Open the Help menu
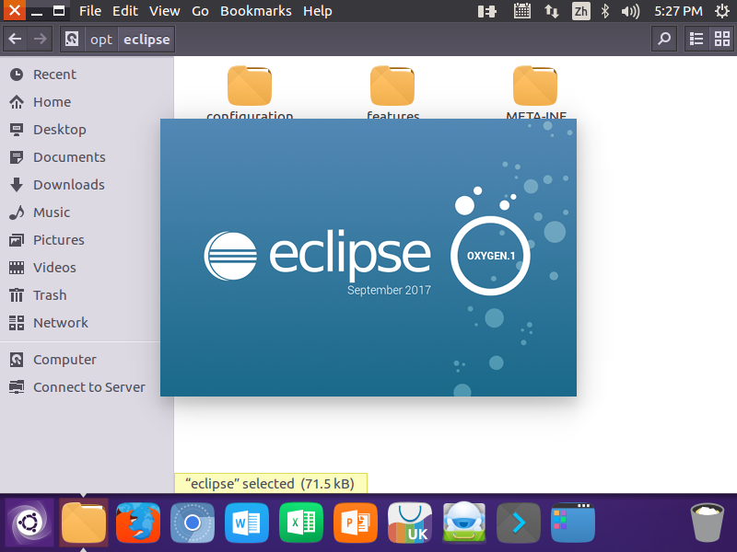This screenshot has width=737, height=552. pyautogui.click(x=318, y=11)
